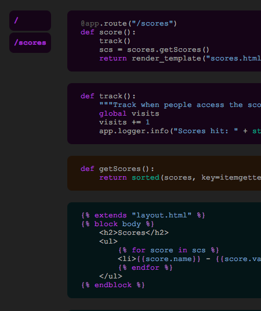Click the visits += 1 line

tap(125, 123)
